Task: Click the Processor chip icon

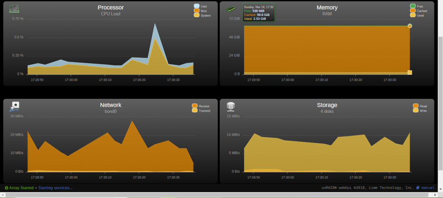Action: click(x=14, y=8)
